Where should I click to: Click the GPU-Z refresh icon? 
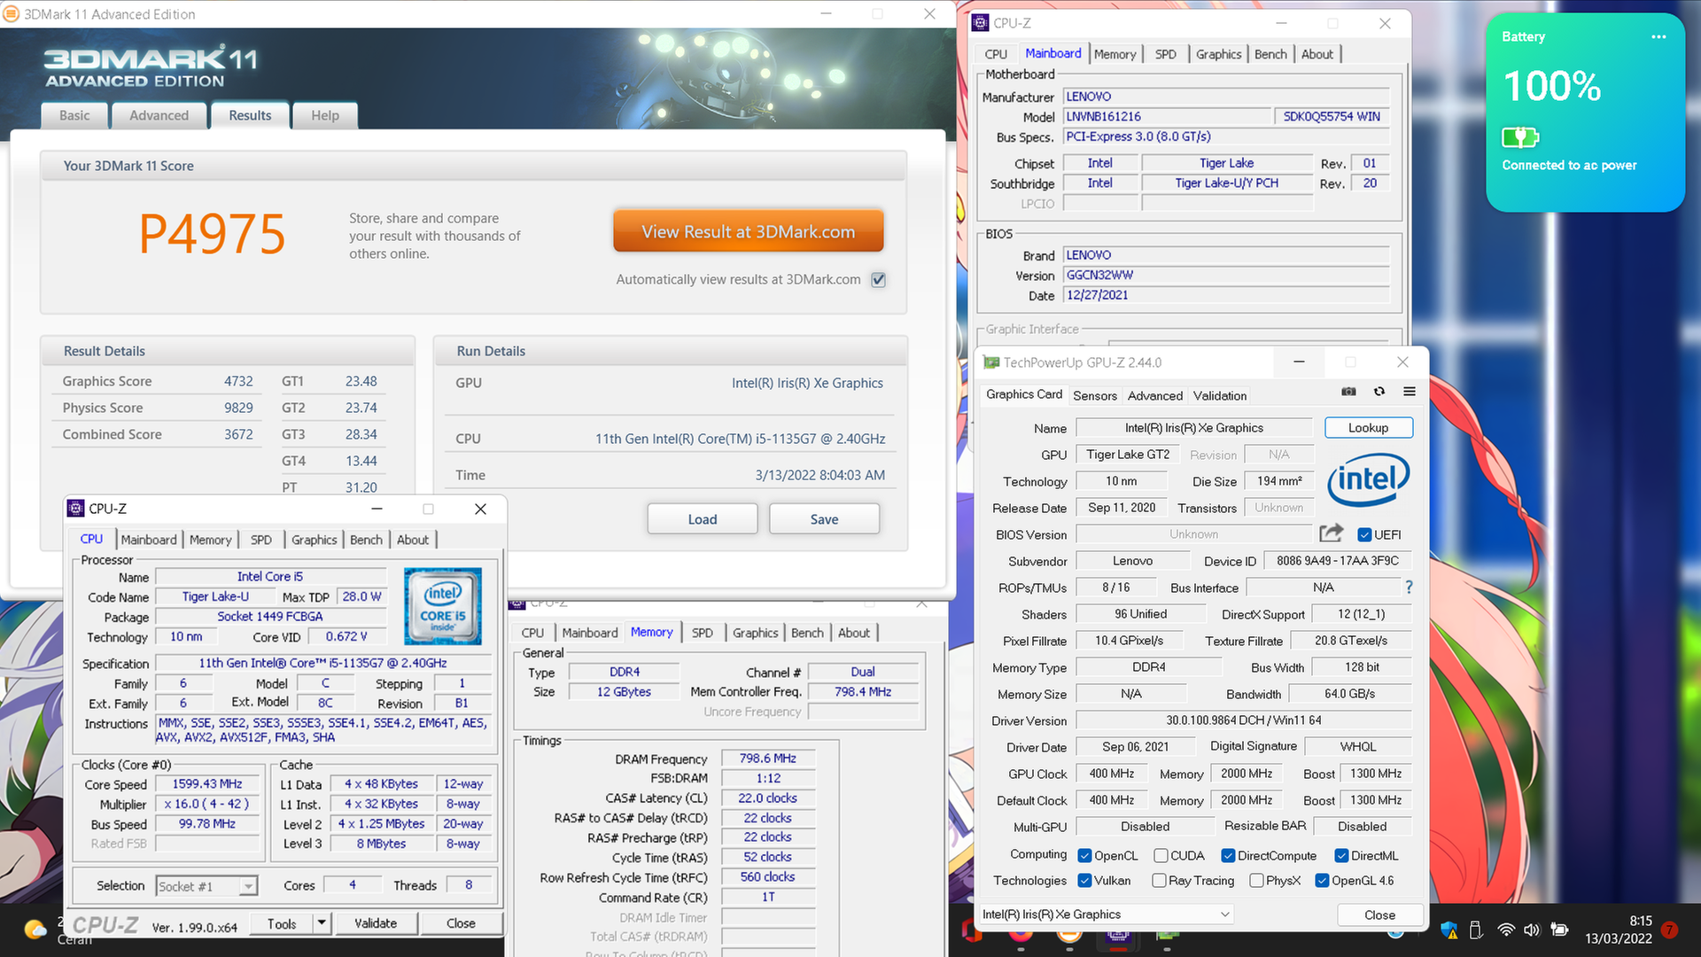click(x=1379, y=392)
